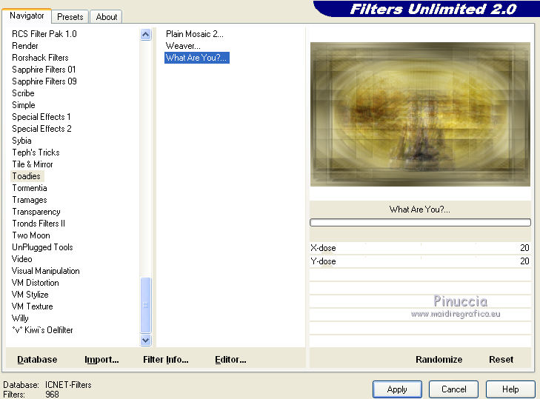The width and height of the screenshot is (540, 399).
Task: Choose the What Are You?... filter
Action: click(196, 58)
